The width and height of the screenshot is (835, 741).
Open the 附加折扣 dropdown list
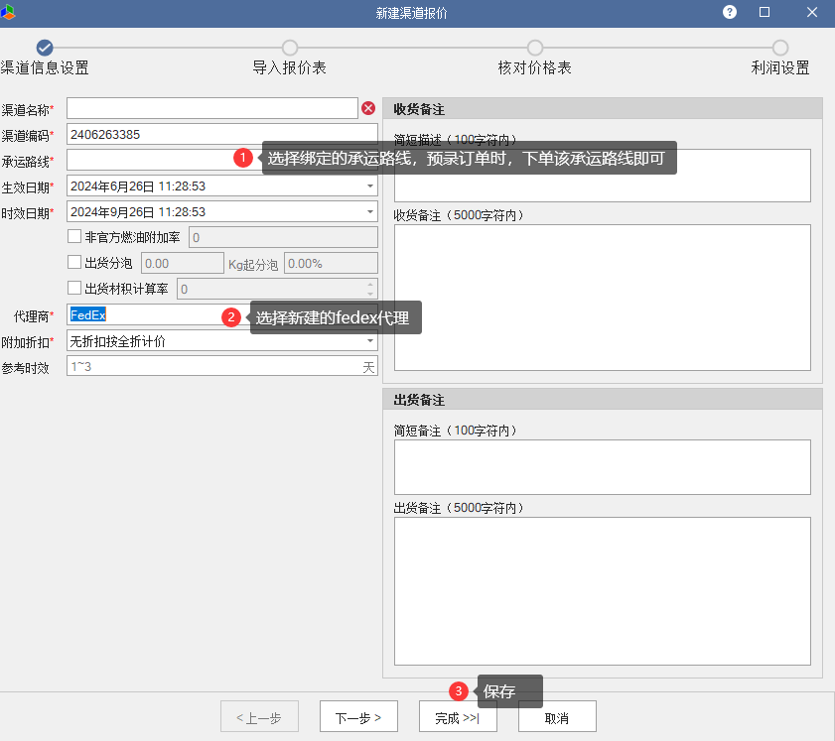tap(369, 341)
